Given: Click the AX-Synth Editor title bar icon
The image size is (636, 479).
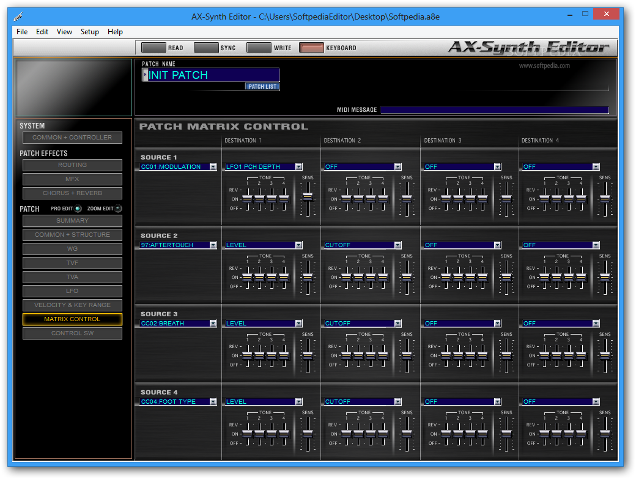Looking at the screenshot, I should (x=18, y=17).
